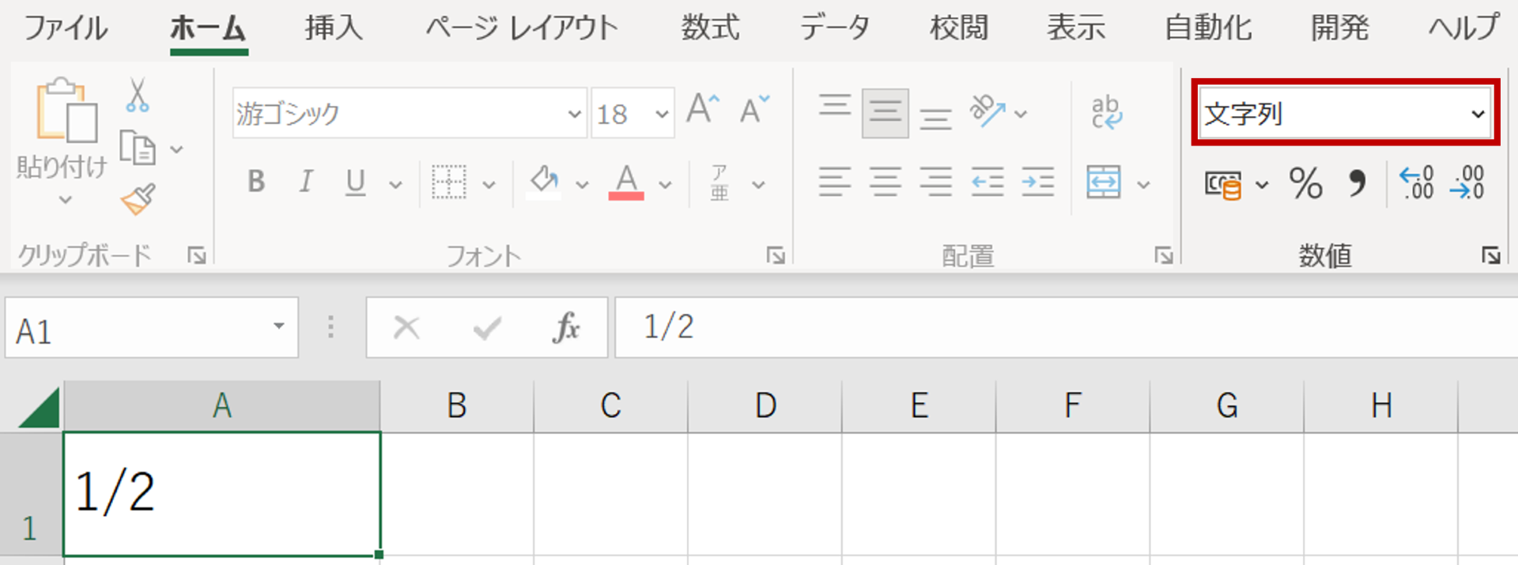Toggle Underline formatting

coord(356,183)
